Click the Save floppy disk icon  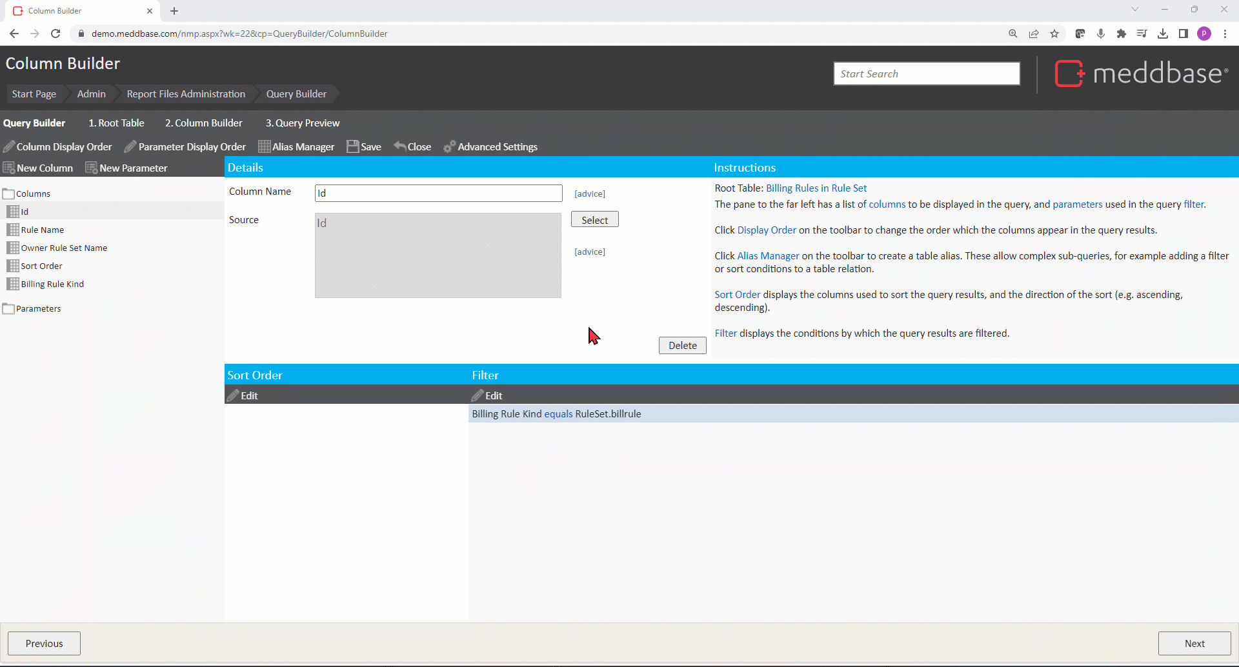click(352, 146)
